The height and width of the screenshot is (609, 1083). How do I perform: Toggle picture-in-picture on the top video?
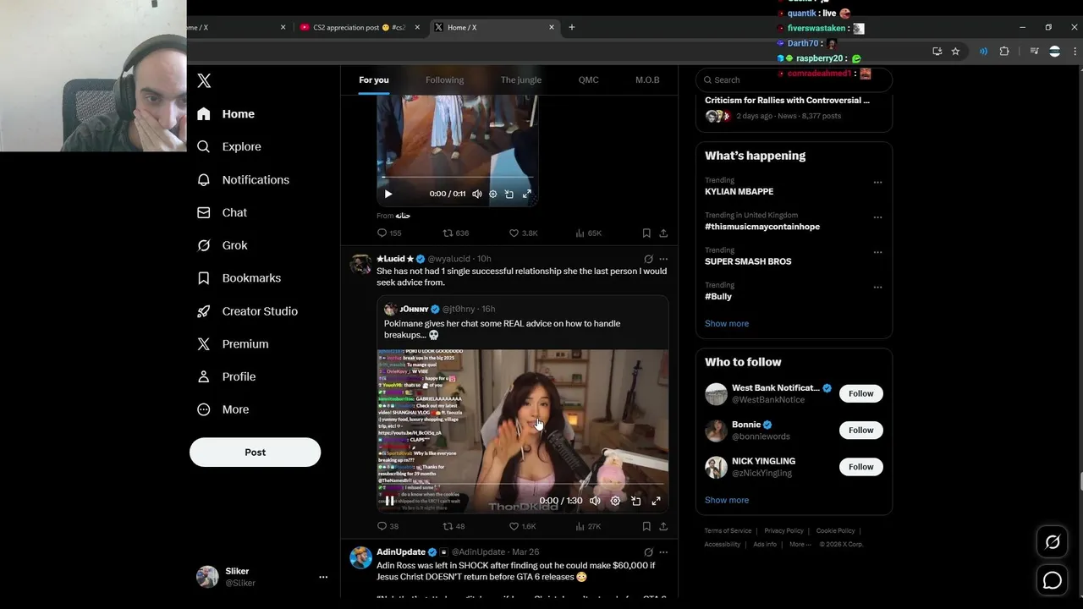(509, 194)
